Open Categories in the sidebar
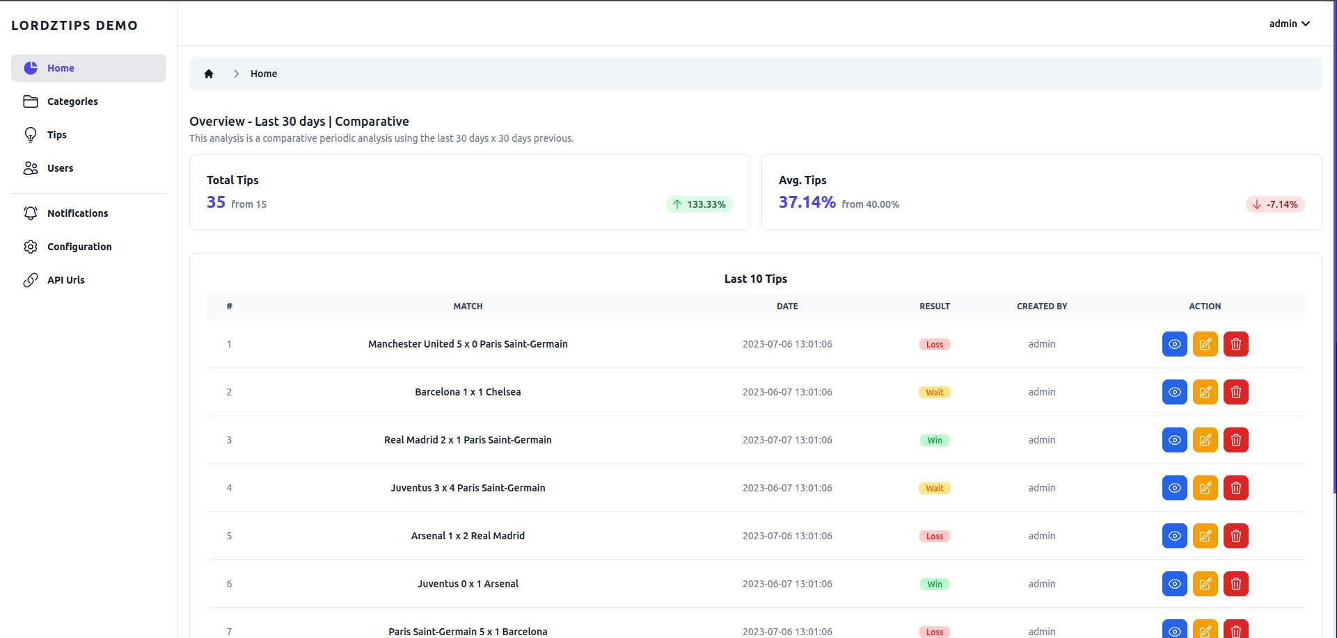The image size is (1337, 638). (x=72, y=101)
